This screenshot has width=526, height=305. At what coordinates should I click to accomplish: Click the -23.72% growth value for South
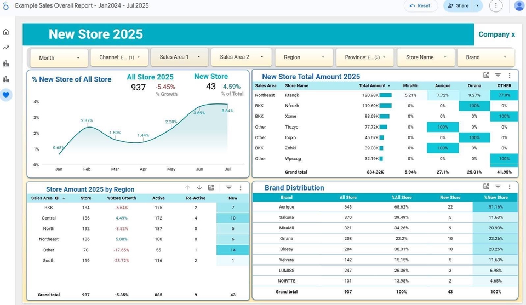(x=122, y=261)
